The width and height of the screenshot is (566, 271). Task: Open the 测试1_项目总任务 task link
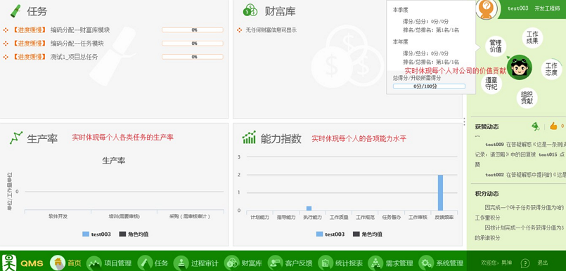pos(74,57)
